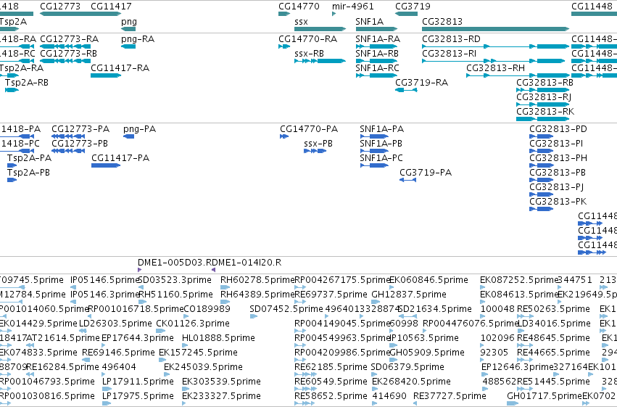Click transcript Tsp2A-RB
Screen dimensions: 617x407
coord(27,83)
